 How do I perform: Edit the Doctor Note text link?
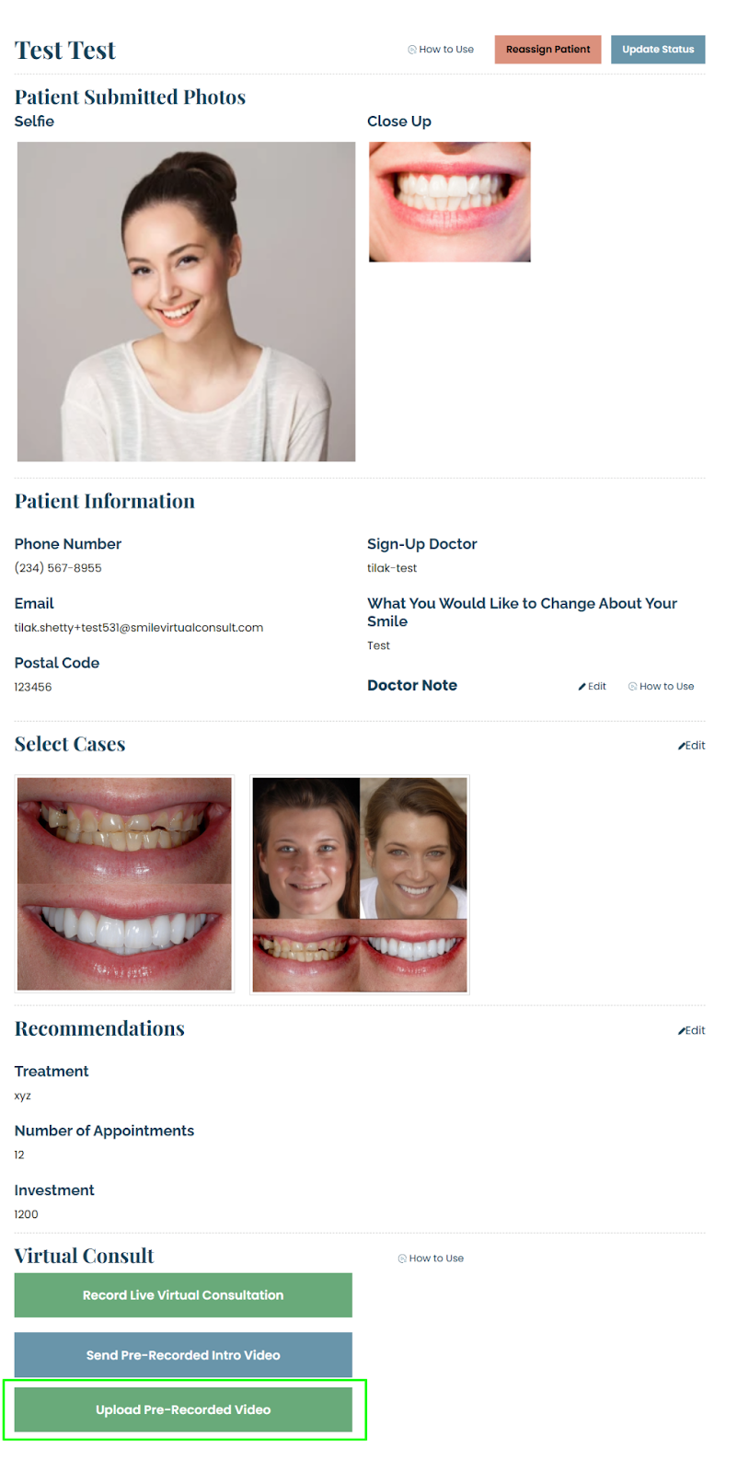(593, 687)
